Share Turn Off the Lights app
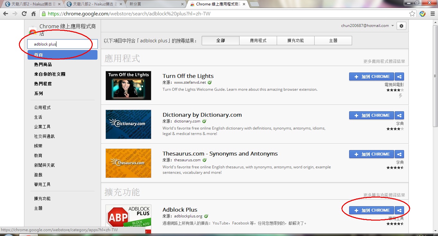The height and width of the screenshot is (236, 438). [399, 77]
